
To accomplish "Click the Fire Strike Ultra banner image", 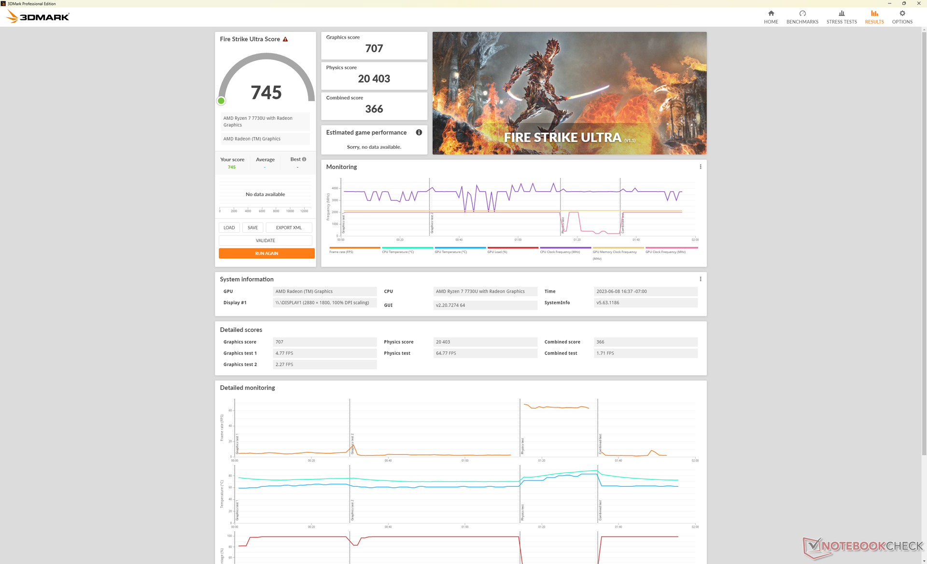I will (x=569, y=93).
